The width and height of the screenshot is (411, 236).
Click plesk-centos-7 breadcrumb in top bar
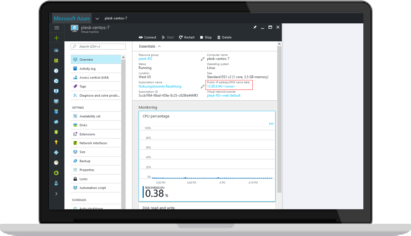[x=116, y=18]
